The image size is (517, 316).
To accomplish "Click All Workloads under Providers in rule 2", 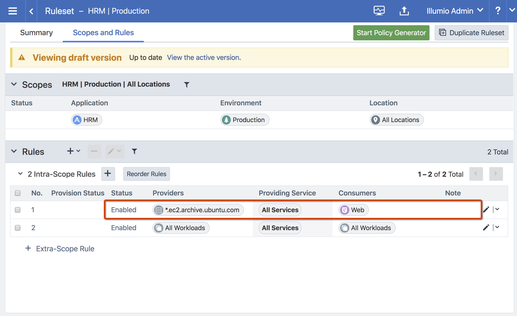I will coord(181,228).
